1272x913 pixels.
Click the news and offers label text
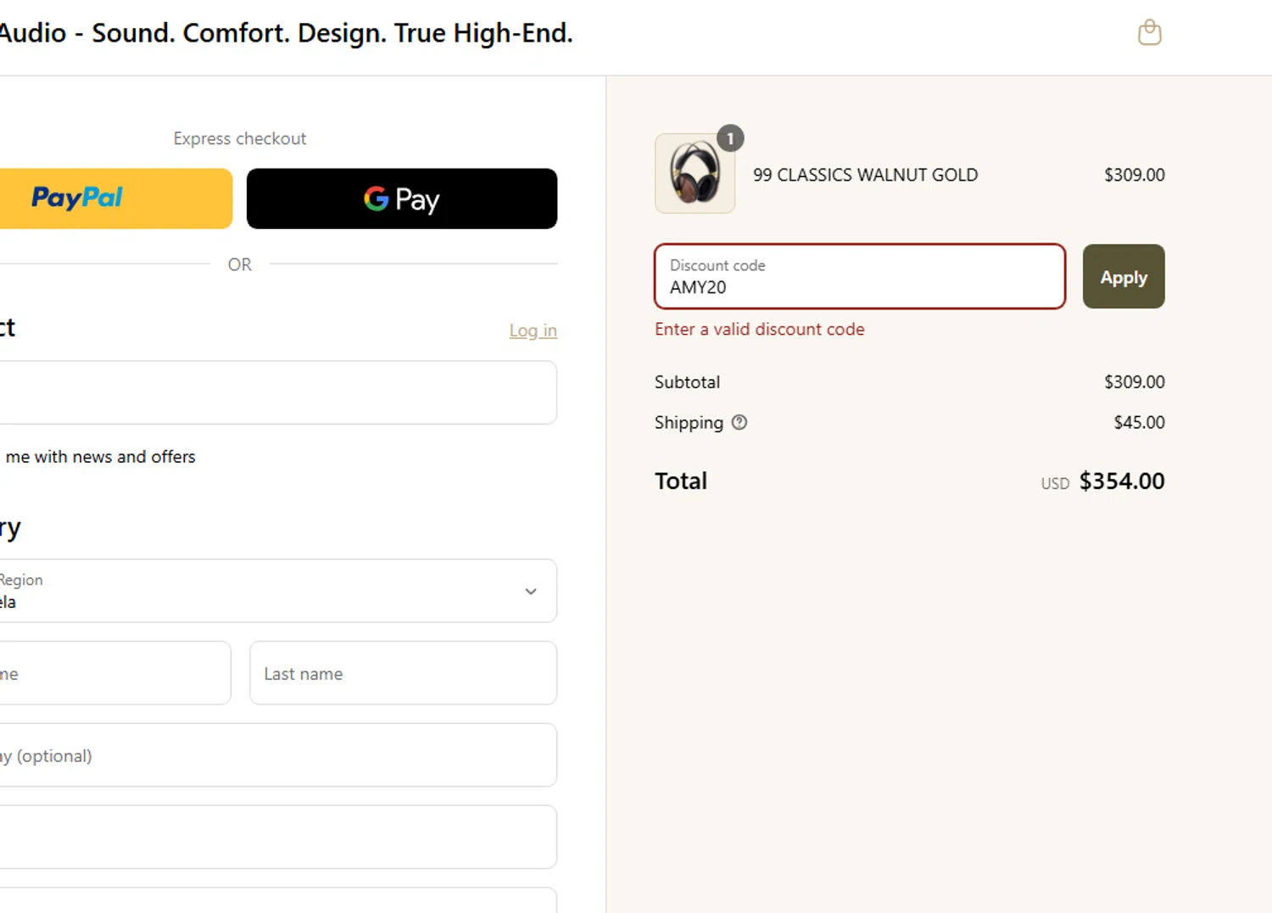100,457
